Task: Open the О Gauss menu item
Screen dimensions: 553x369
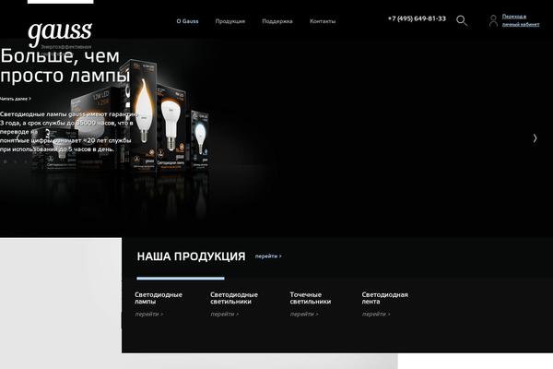Action: click(187, 21)
